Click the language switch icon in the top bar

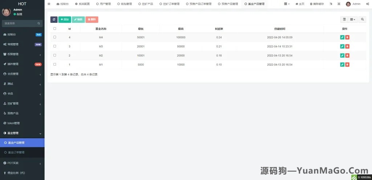tap(331, 4)
